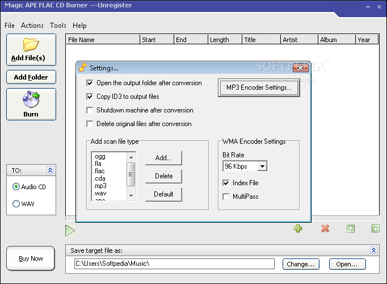Open the Tools menu
The width and height of the screenshot is (387, 284).
click(58, 26)
